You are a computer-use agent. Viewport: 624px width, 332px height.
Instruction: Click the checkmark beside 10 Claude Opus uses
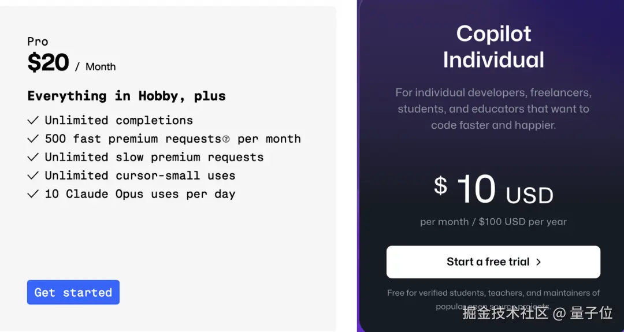(33, 194)
